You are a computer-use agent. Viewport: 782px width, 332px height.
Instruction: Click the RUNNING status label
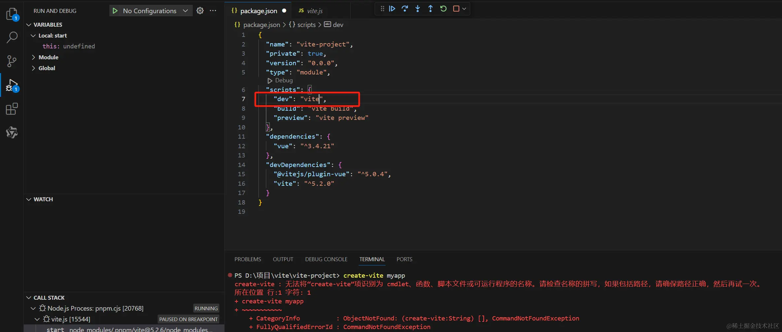(x=206, y=308)
